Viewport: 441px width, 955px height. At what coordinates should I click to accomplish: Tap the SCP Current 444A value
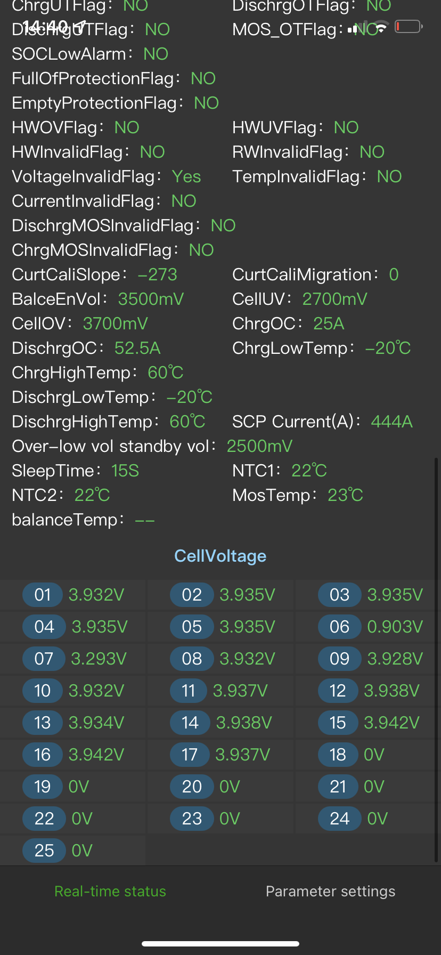(x=391, y=422)
